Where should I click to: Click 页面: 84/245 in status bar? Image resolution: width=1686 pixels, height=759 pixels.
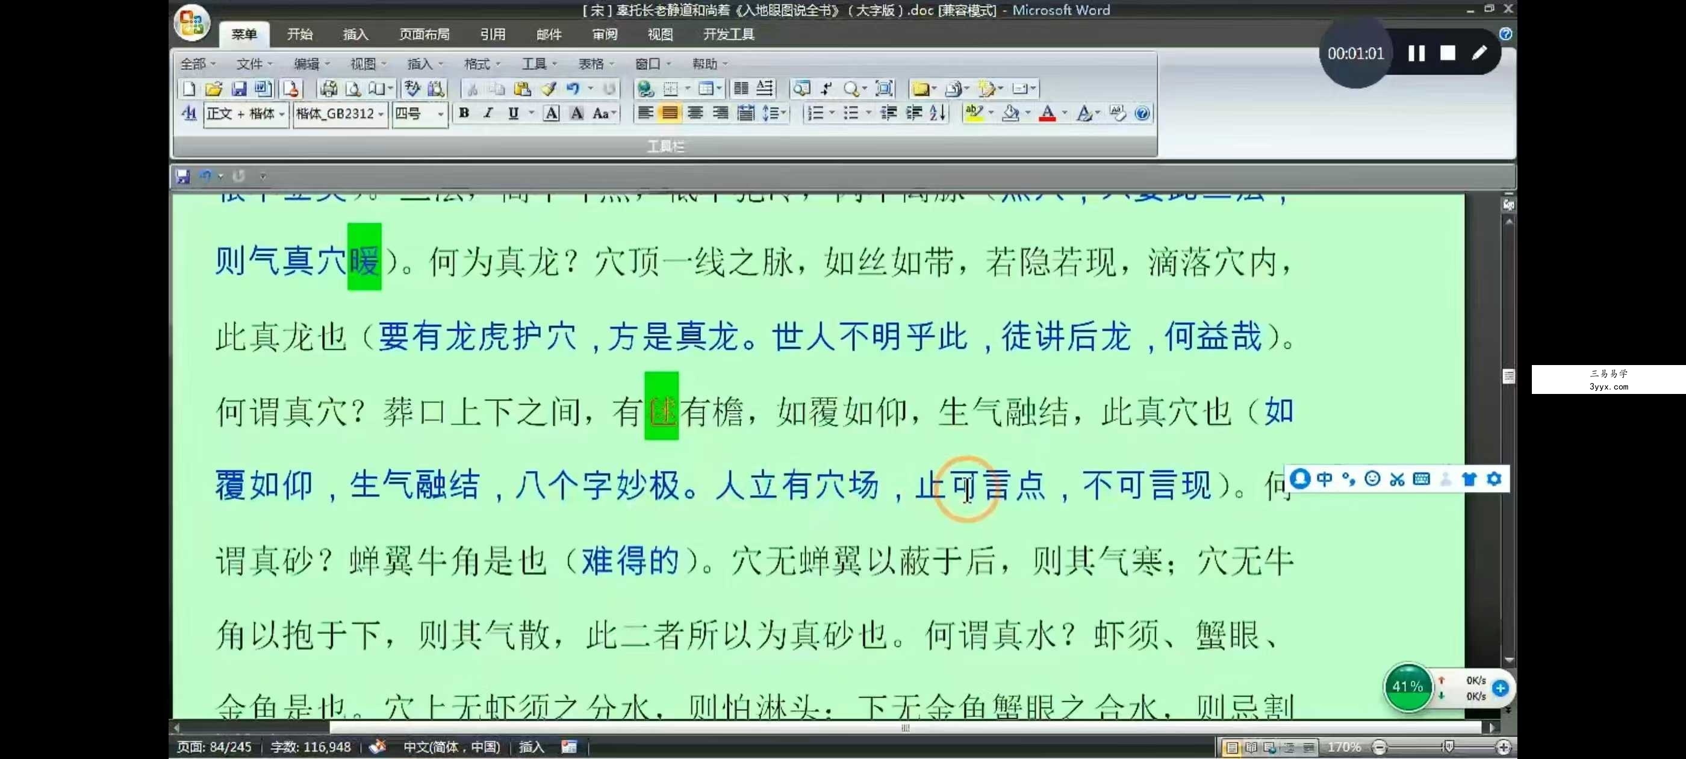[214, 747]
